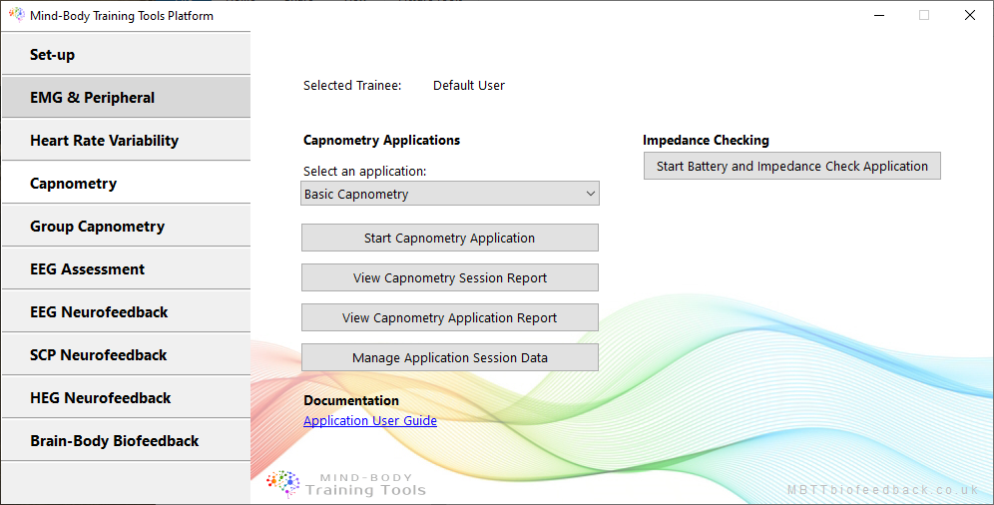View Capnometry Session Report
Image resolution: width=994 pixels, height=505 pixels.
449,277
